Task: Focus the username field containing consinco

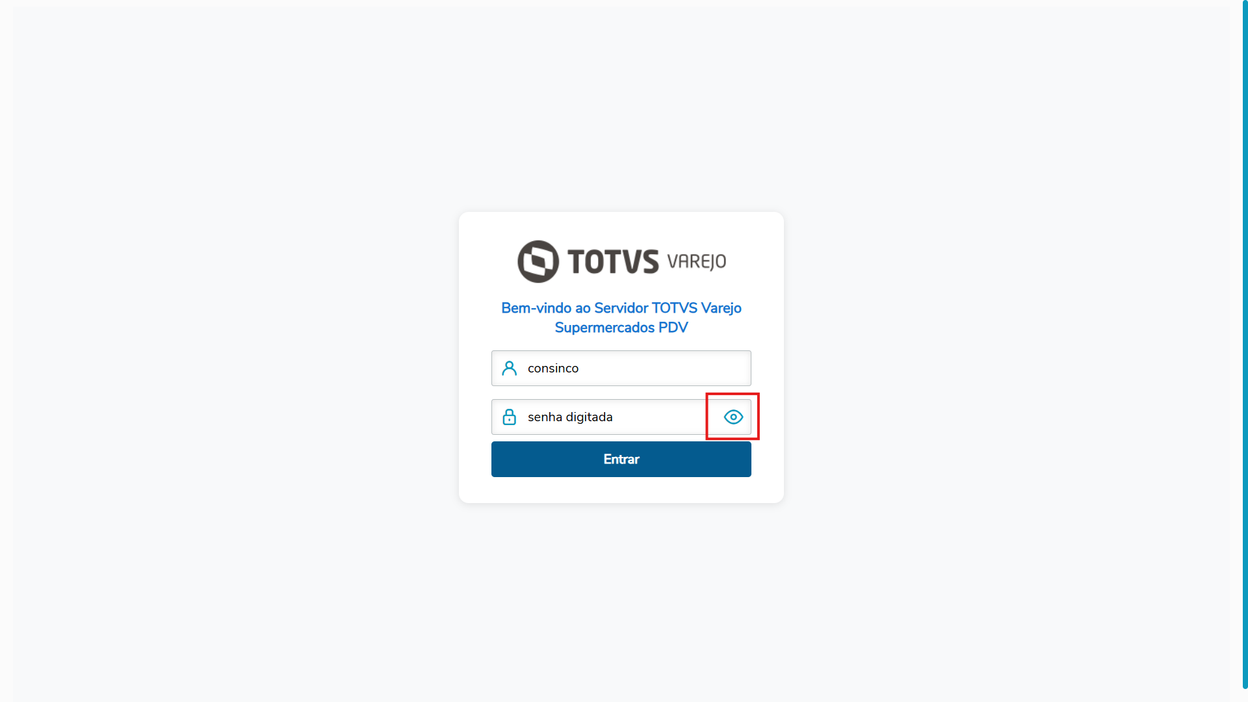Action: [x=621, y=368]
